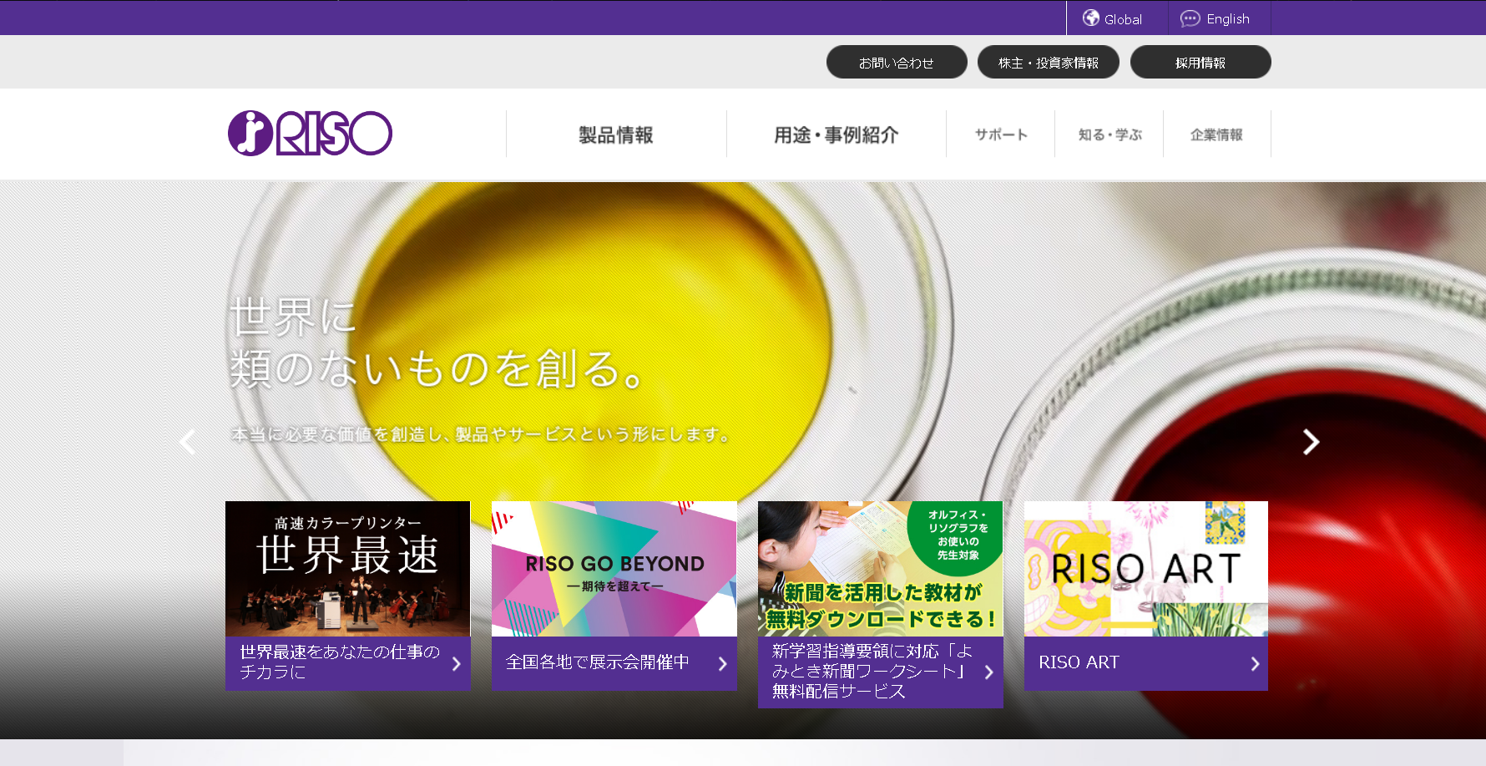Click よみとき新聞ワークシート caption
Image resolution: width=1486 pixels, height=766 pixels.
click(x=872, y=671)
